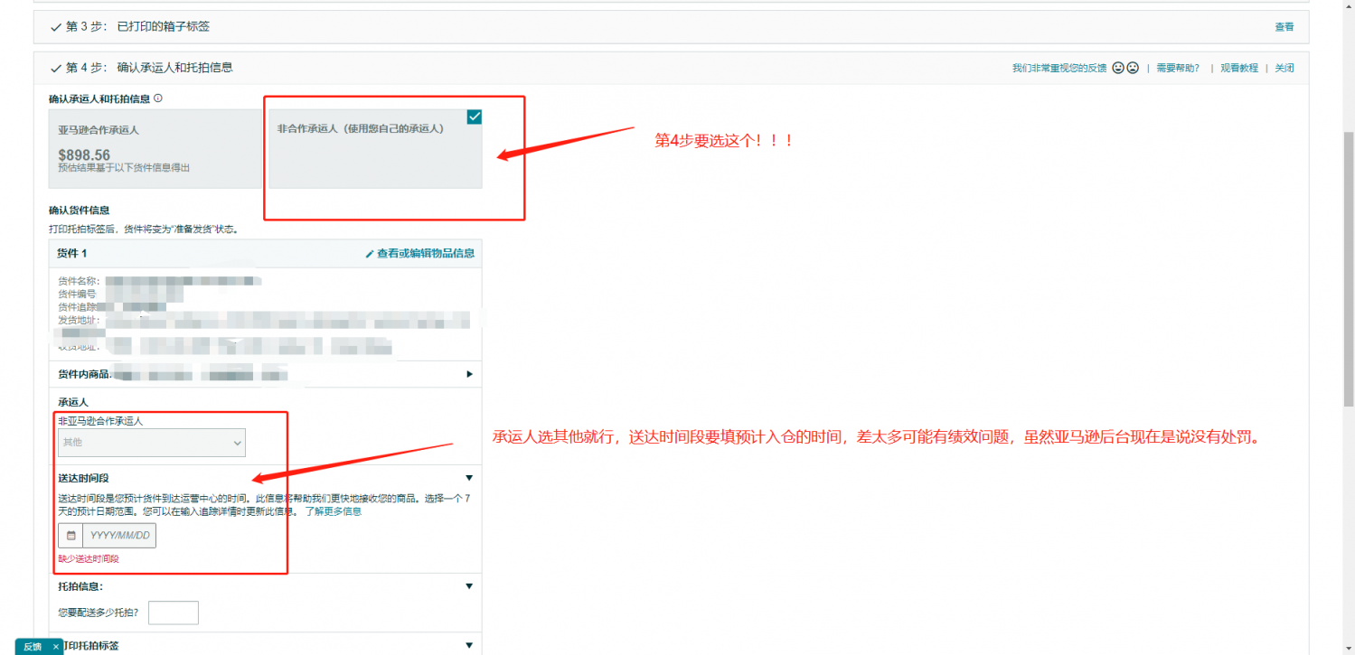
Task: Open the 其他 carrier dropdown
Action: click(152, 443)
